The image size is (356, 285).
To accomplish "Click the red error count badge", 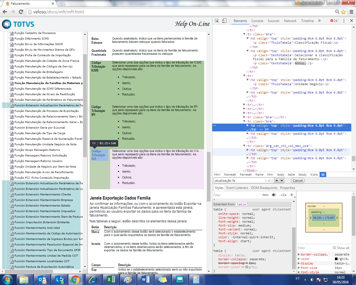I will pyautogui.click(x=334, y=21).
